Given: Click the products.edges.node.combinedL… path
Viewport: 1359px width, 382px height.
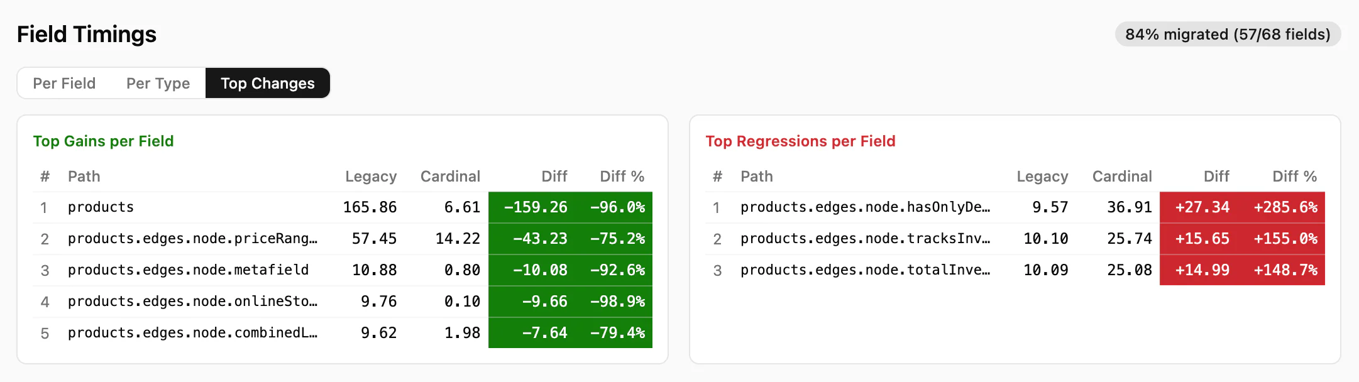Looking at the screenshot, I should (192, 333).
